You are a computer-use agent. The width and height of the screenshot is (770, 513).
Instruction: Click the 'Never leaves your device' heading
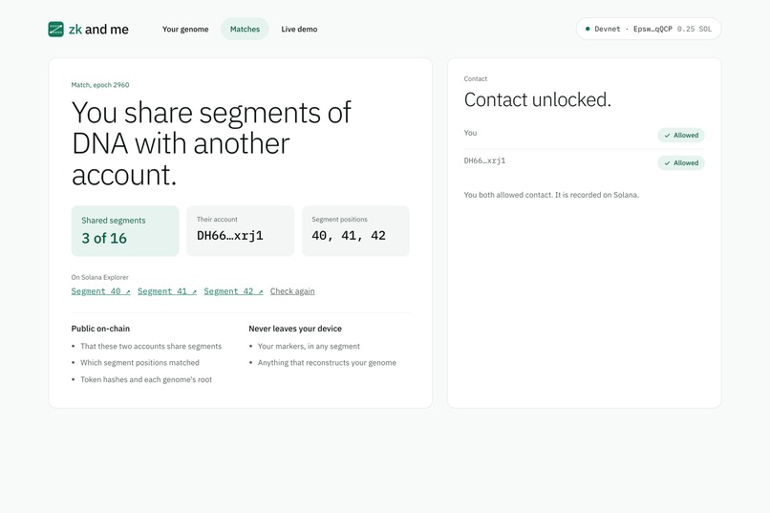pyautogui.click(x=295, y=329)
